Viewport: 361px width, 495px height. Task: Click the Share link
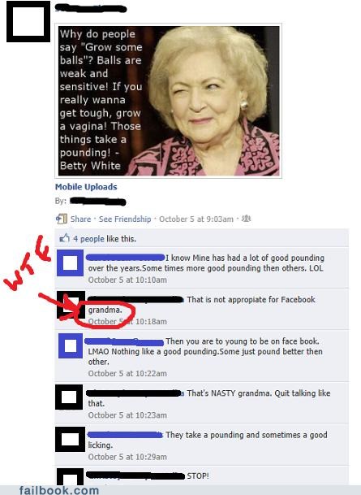[x=80, y=219]
